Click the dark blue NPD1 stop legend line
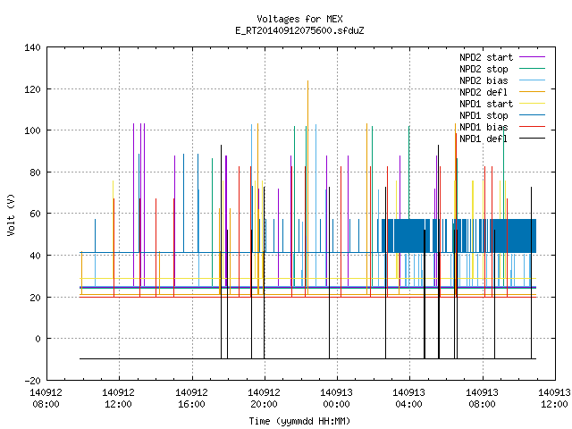 (533, 115)
